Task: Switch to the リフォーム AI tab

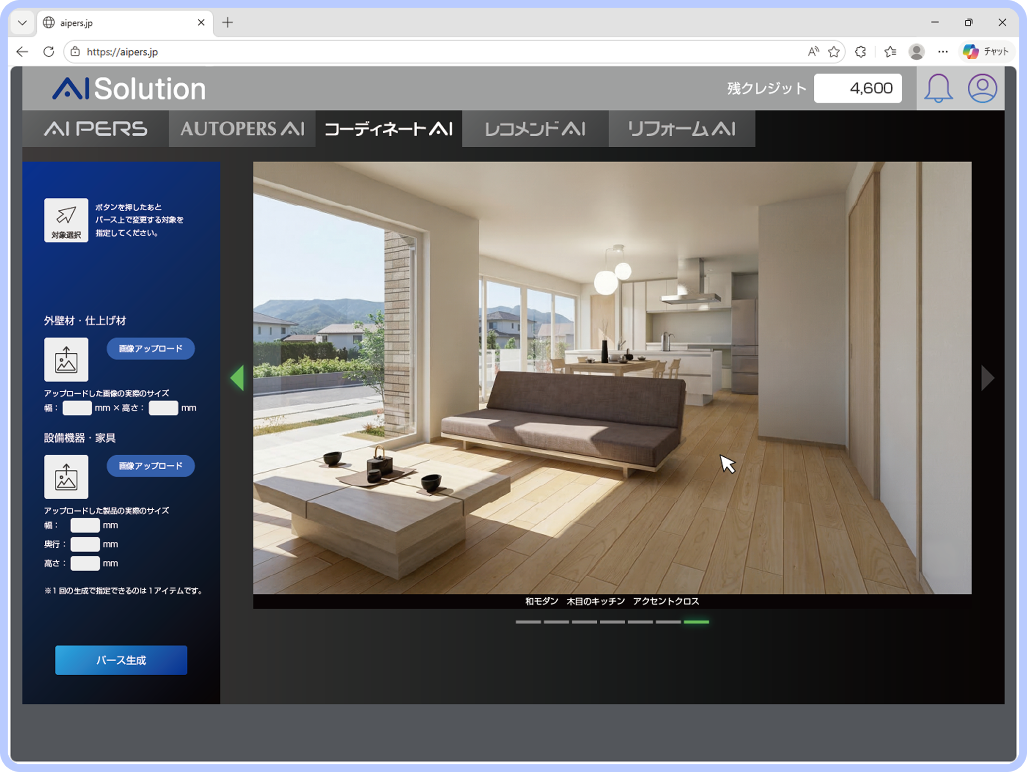Action: click(x=682, y=129)
